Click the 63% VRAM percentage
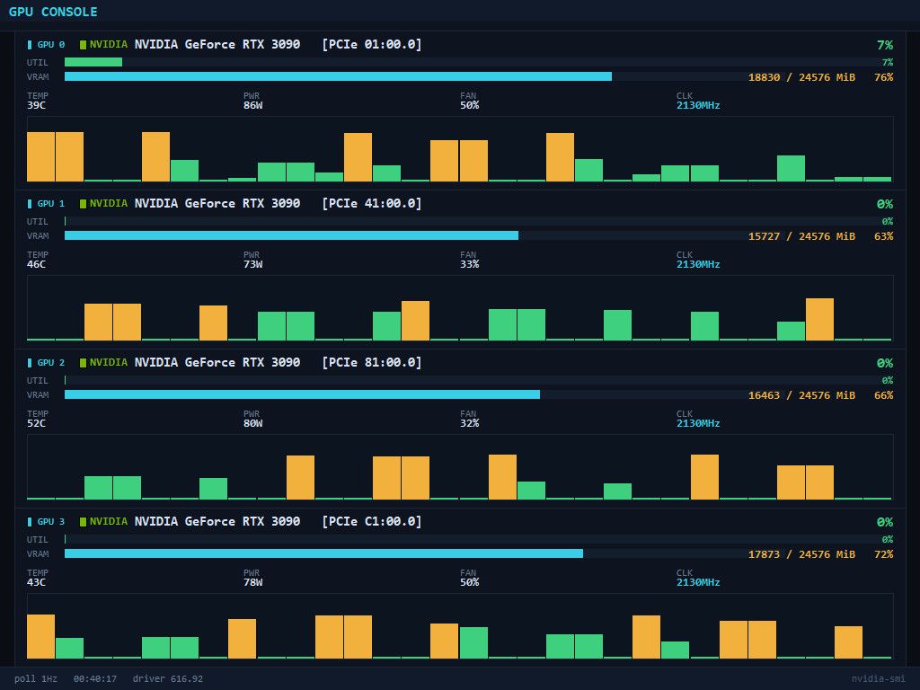The width and height of the screenshot is (920, 690). coord(884,236)
